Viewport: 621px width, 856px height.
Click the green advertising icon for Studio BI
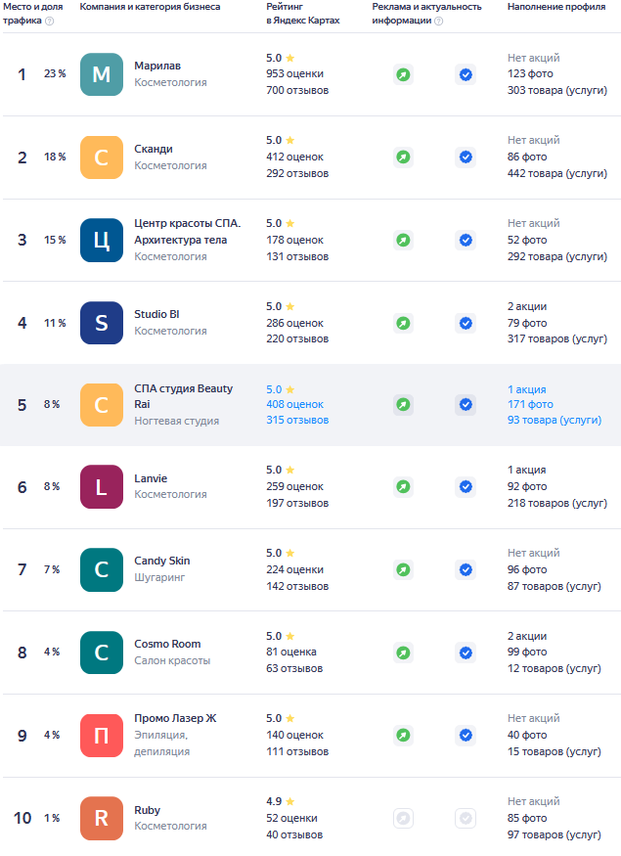[403, 323]
